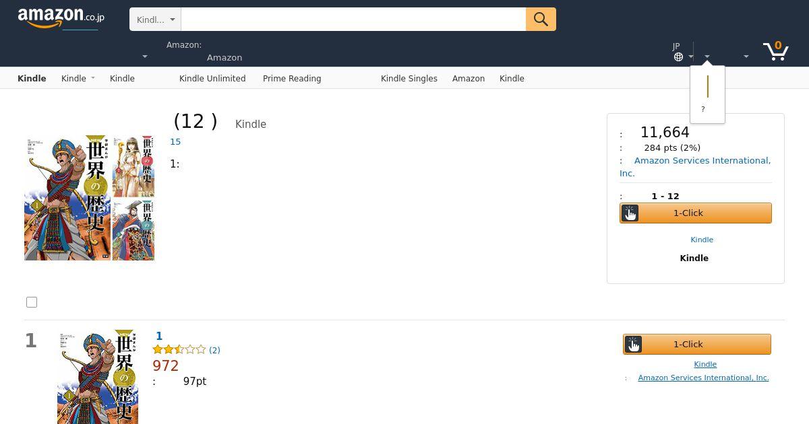Click the 1-Click hand icon in buy box
The width and height of the screenshot is (809, 424).
(630, 213)
